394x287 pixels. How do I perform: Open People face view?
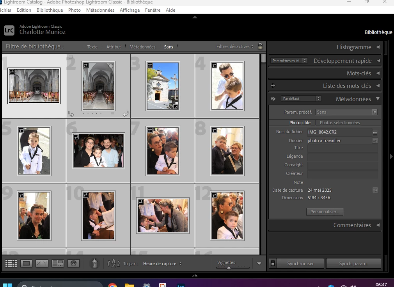click(x=73, y=263)
